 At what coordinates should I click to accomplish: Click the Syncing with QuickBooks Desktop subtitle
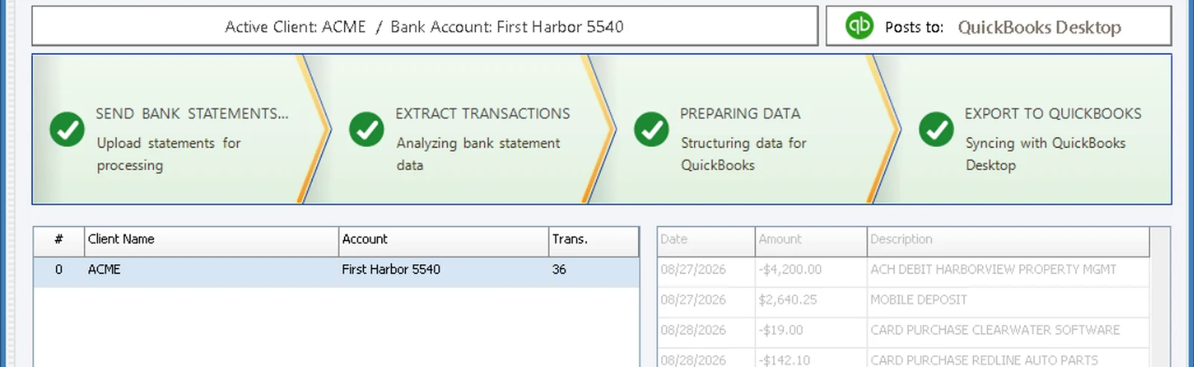tap(1045, 154)
